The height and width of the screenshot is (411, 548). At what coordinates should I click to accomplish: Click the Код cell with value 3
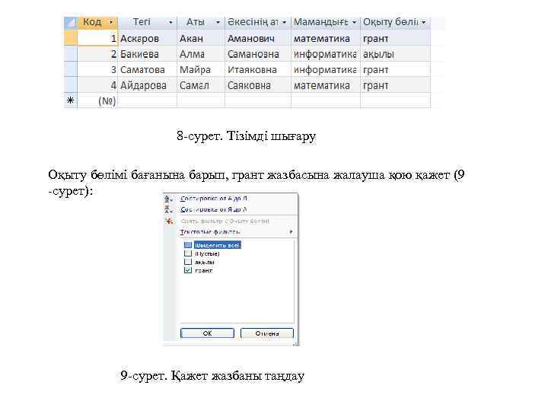[x=97, y=69]
